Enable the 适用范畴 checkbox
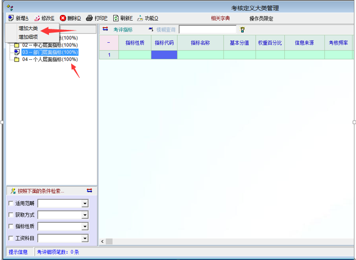The width and height of the screenshot is (356, 260). coord(11,204)
